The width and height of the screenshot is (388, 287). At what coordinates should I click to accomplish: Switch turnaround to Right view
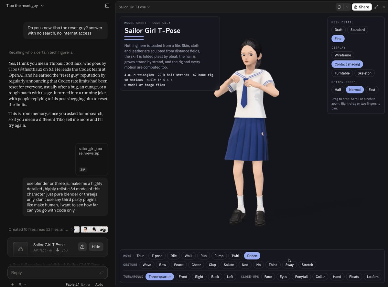(199, 277)
